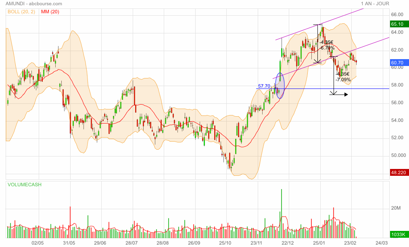409x247 pixels.
Task: Click the 62.00 price axis label
Action: pyautogui.click(x=397, y=50)
